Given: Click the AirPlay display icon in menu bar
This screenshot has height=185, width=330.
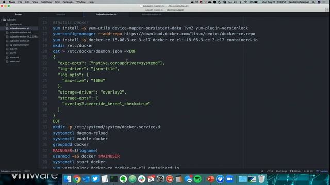Looking at the screenshot, I should pos(230,2).
